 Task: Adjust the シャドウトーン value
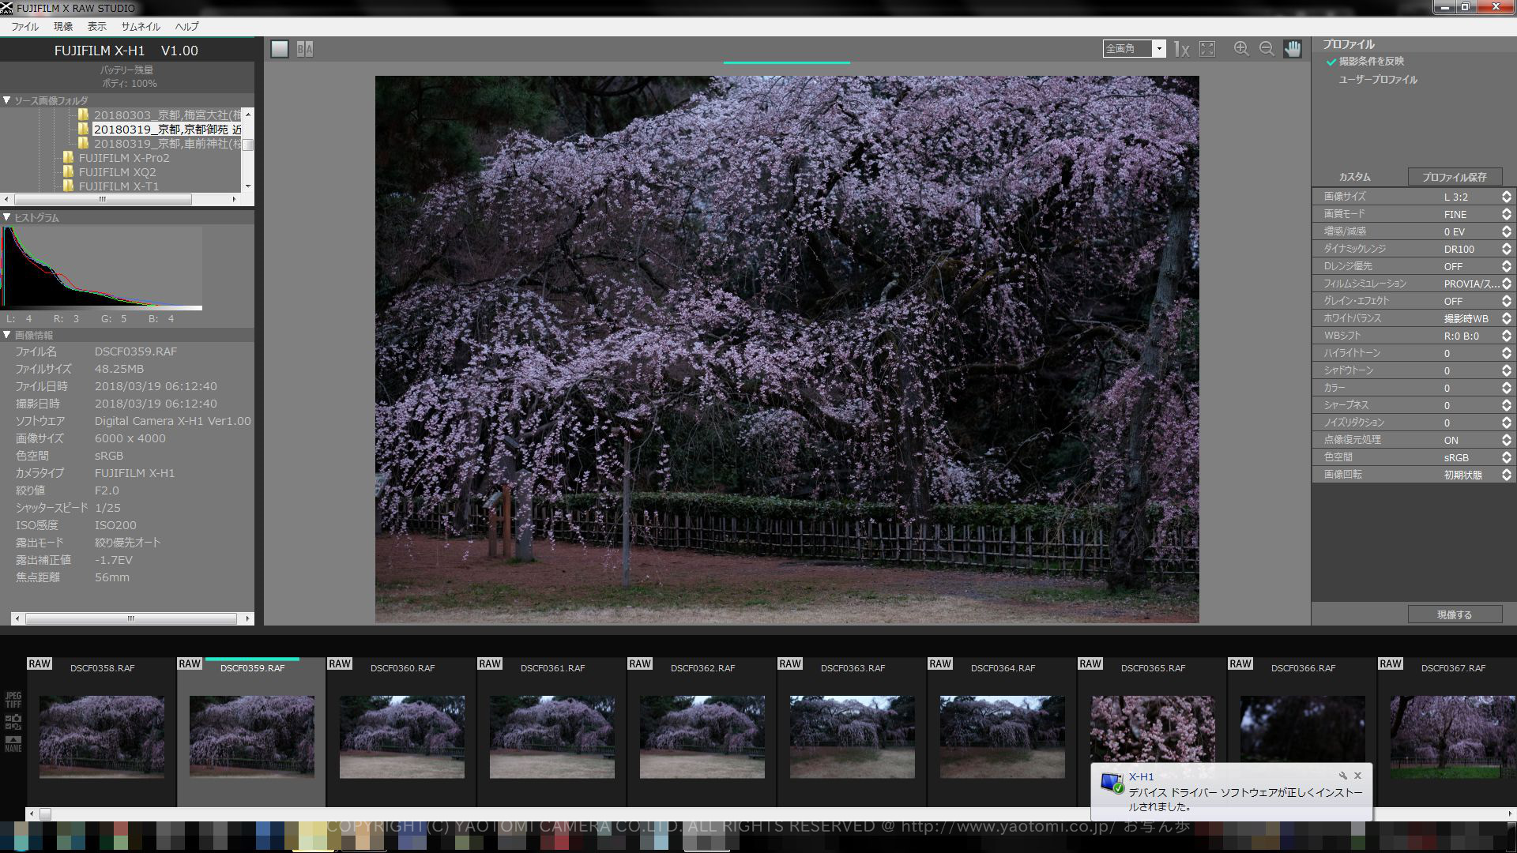point(1414,370)
